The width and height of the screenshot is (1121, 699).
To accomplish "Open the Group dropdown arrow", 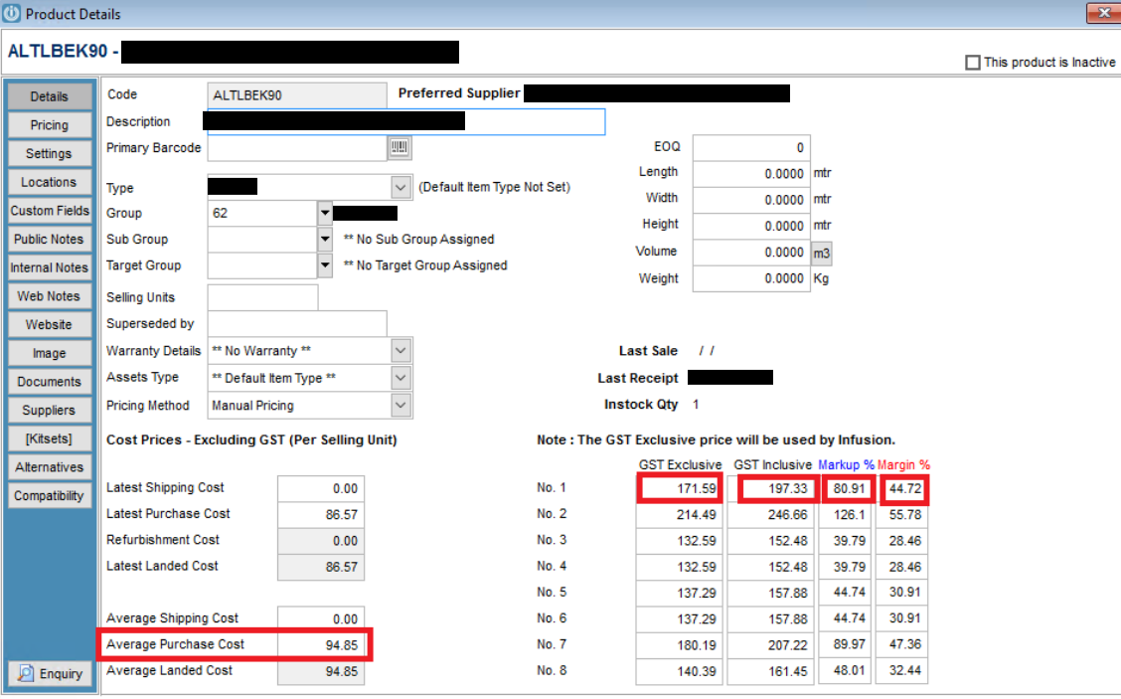I will click(325, 213).
